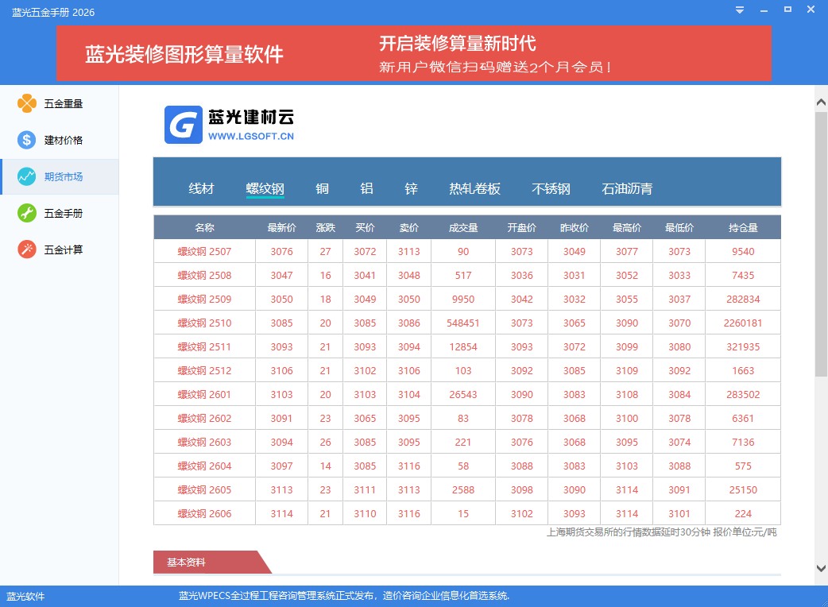Switch to the 线材 tab
Screen dimensions: 828x607
click(201, 189)
